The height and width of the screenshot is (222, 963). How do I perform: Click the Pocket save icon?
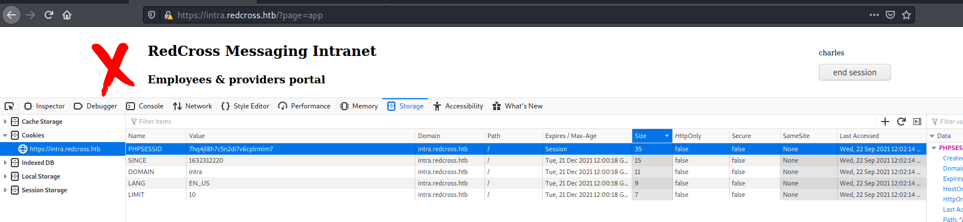tap(890, 15)
